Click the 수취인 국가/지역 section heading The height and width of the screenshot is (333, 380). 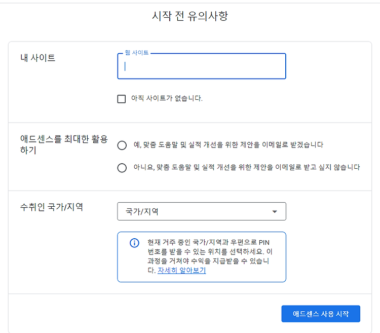click(52, 207)
